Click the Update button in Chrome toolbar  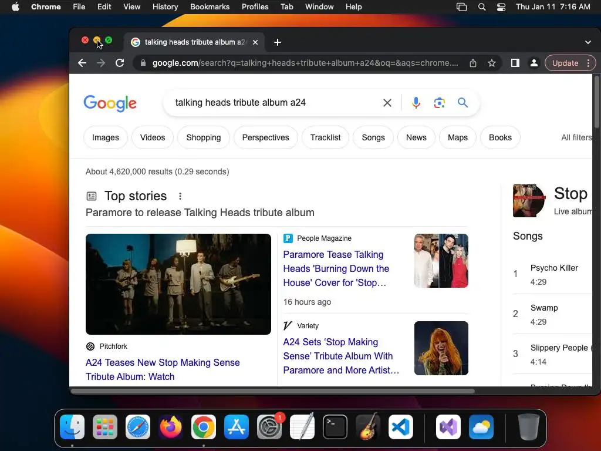565,63
